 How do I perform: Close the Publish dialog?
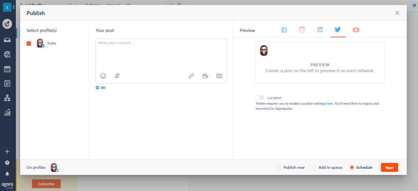point(397,13)
